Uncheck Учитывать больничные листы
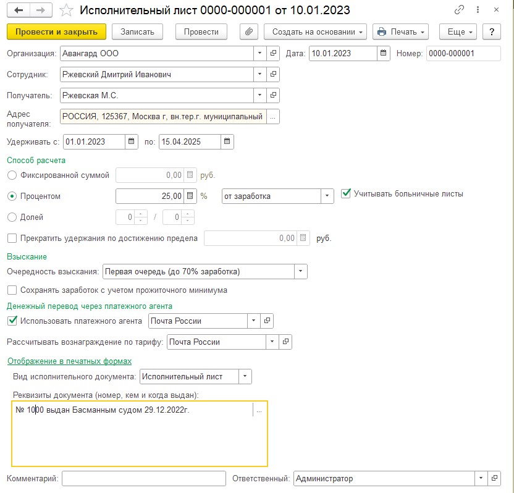 click(x=346, y=193)
